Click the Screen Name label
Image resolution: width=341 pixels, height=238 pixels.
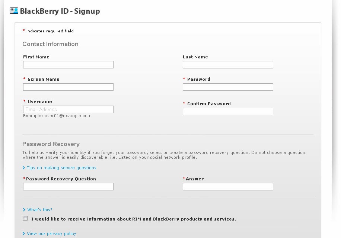click(x=43, y=79)
